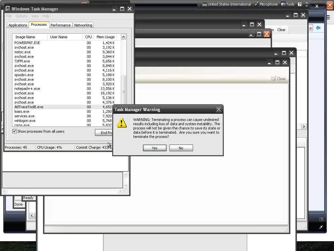Sort processes by User Name column
This screenshot has width=334, height=251.
(x=65, y=37)
